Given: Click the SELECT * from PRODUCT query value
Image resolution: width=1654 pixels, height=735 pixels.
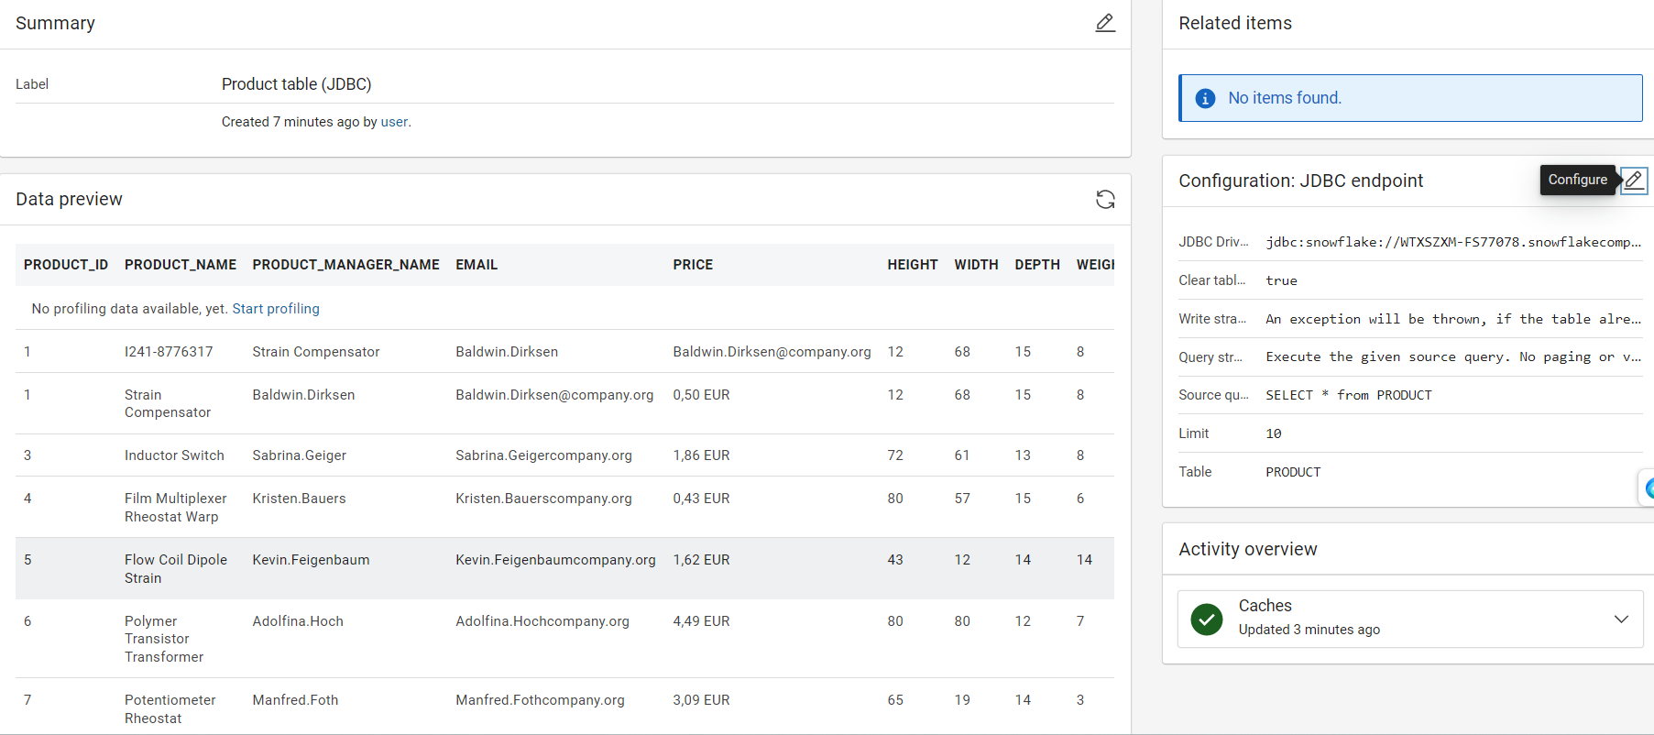Looking at the screenshot, I should coord(1348,395).
